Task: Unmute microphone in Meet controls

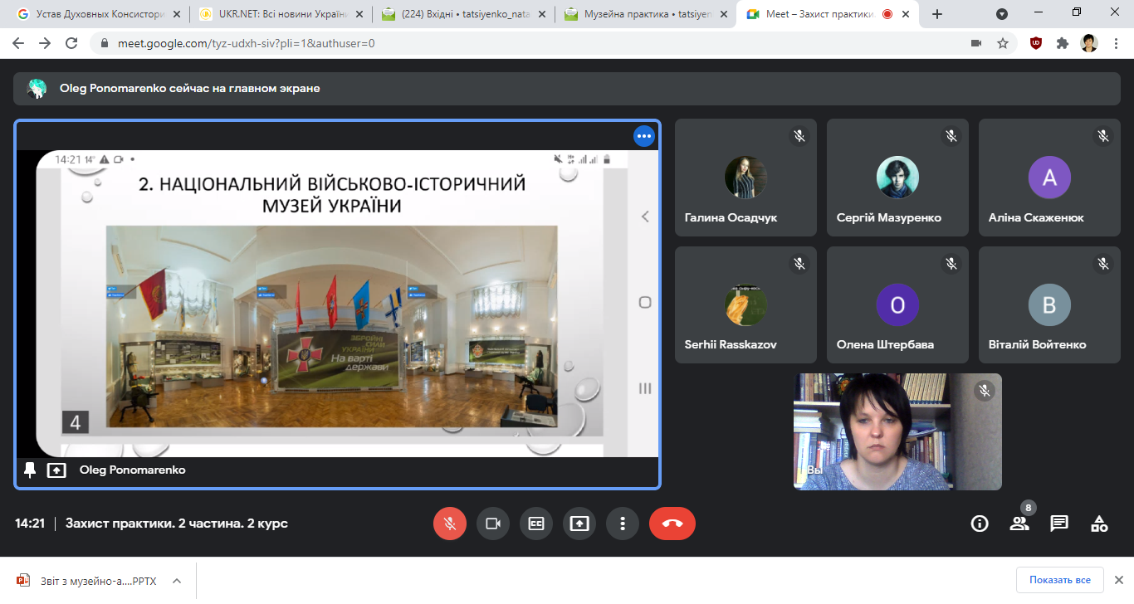Action: (450, 524)
